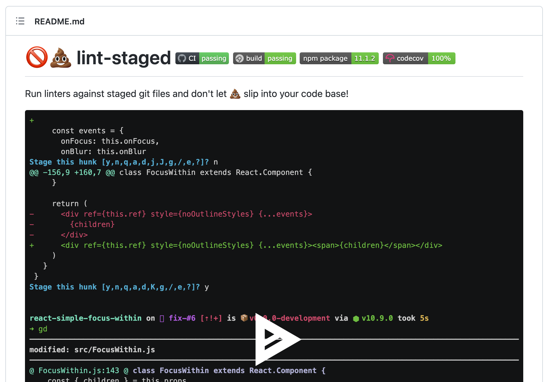Click the prohibited sign emoji in heading

[x=37, y=57]
